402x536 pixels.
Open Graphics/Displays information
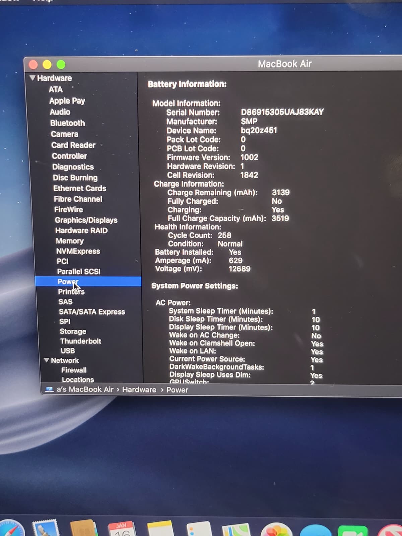pos(86,220)
